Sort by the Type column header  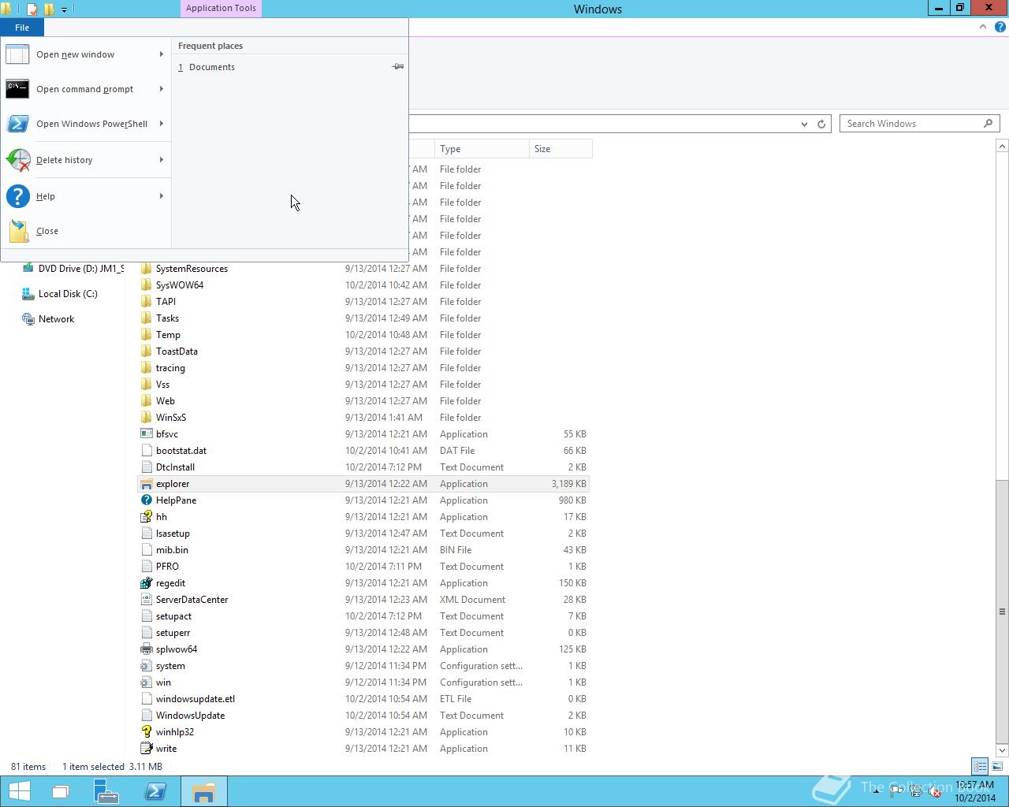(482, 149)
